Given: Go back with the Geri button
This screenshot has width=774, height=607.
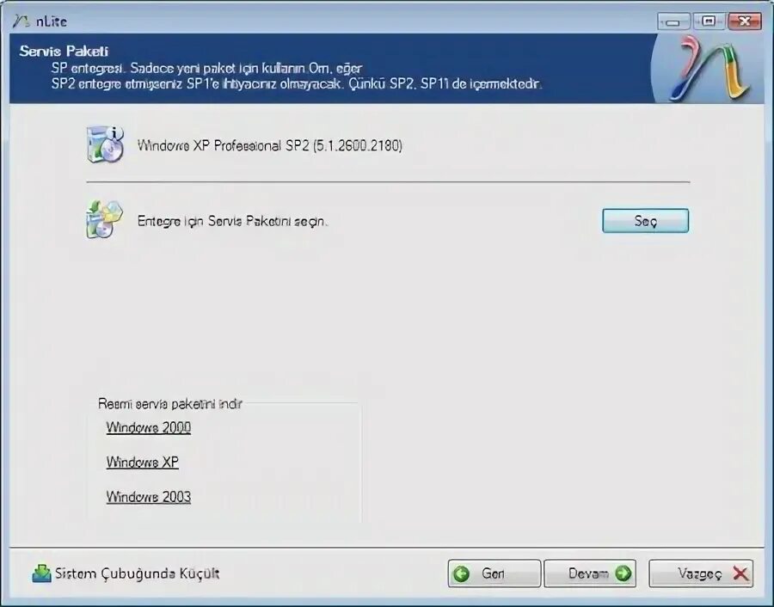Looking at the screenshot, I should tap(494, 573).
